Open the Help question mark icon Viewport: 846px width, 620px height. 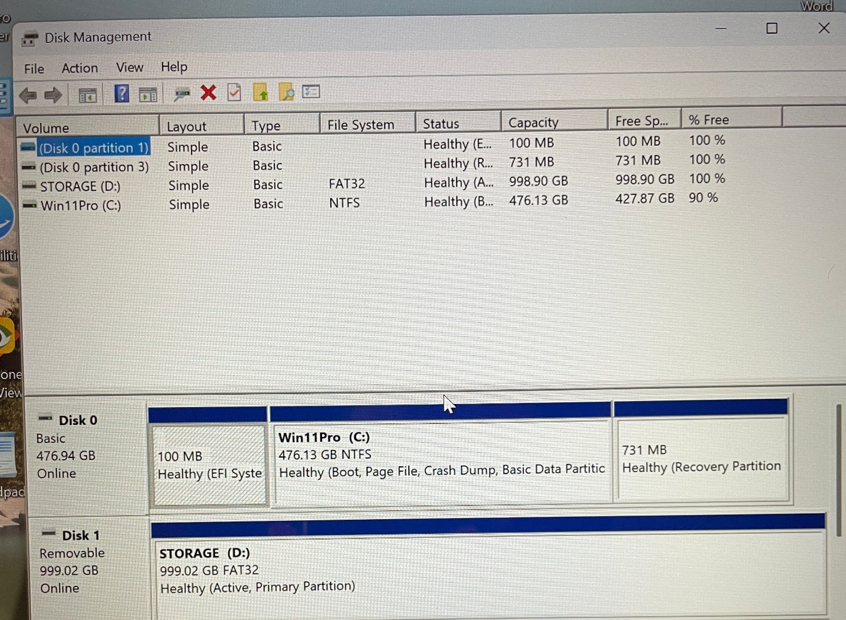pos(122,94)
